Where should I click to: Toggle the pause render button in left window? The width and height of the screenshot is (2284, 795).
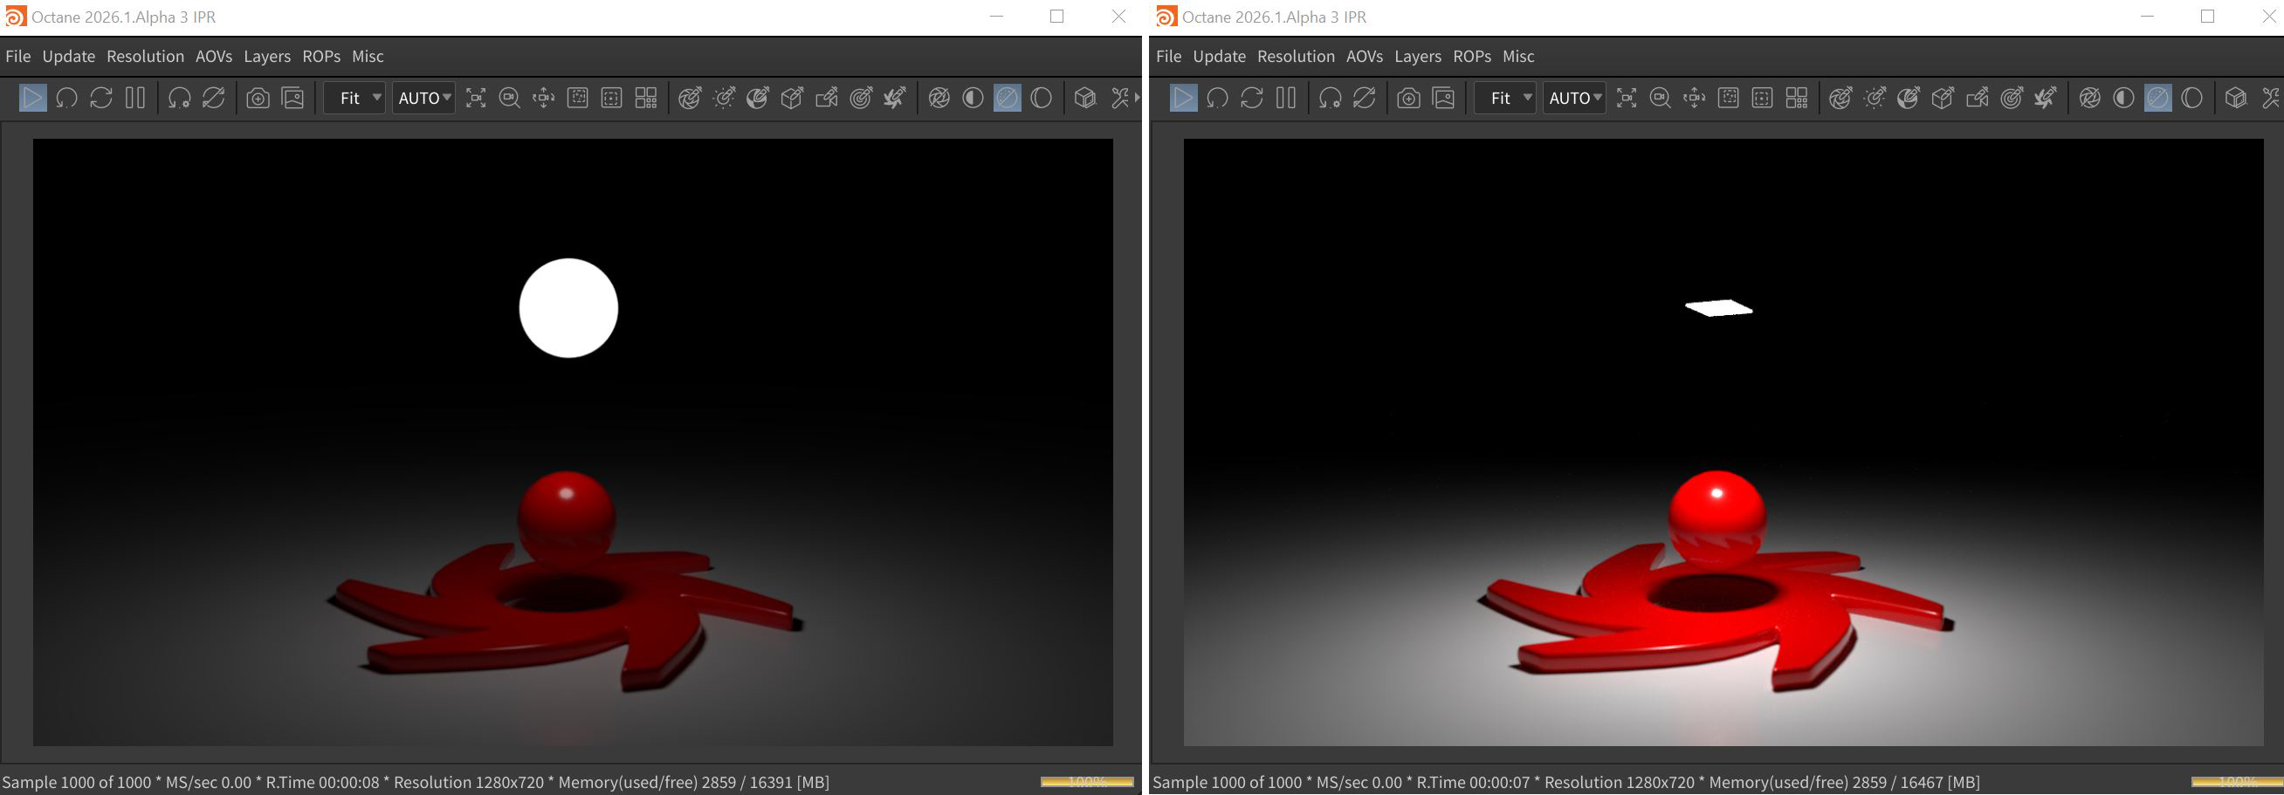click(135, 99)
